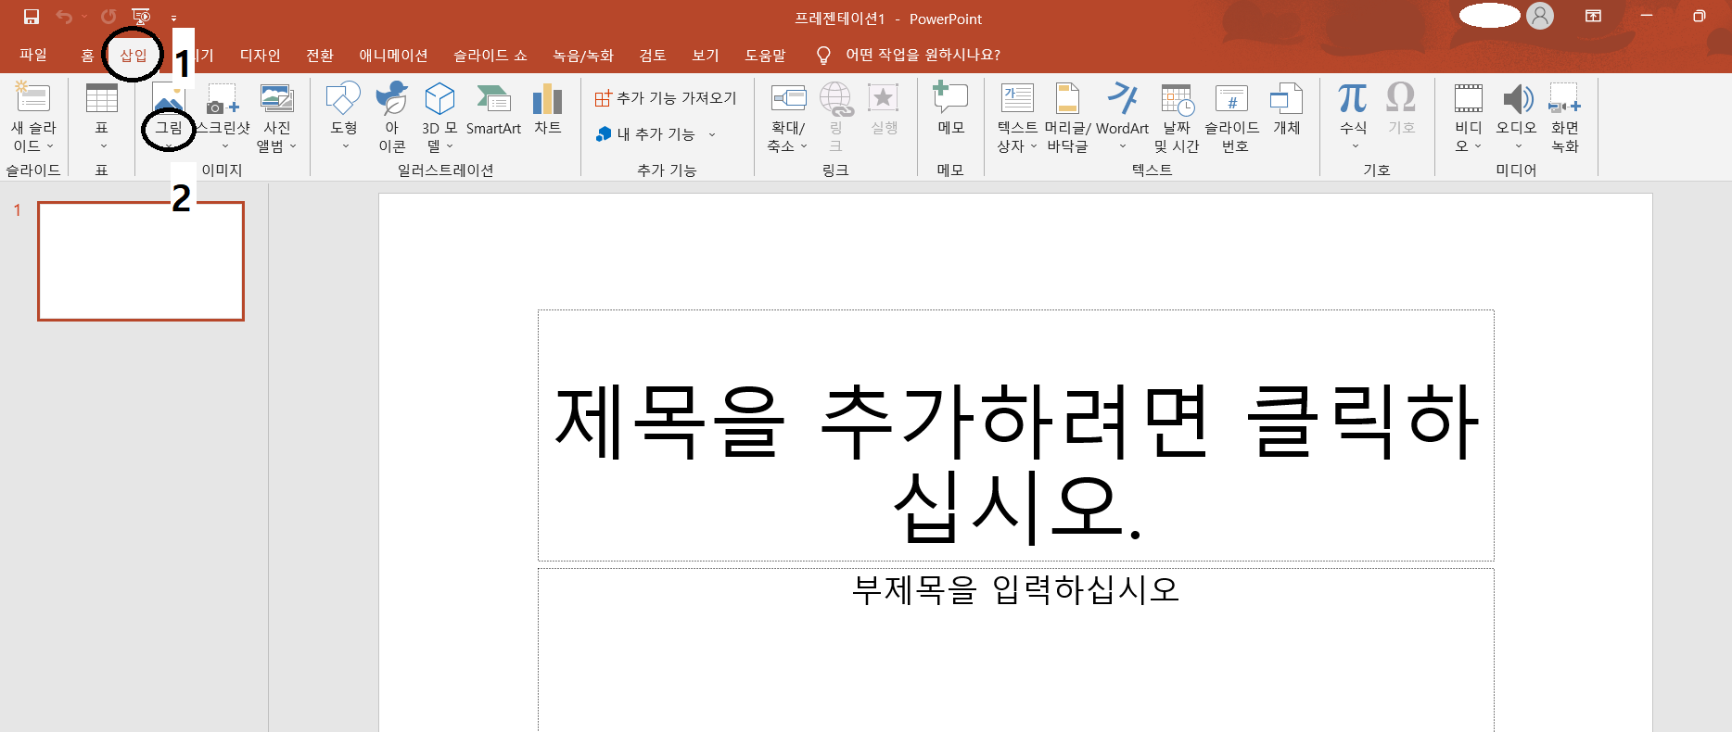
Task: Open the Customize Quick Access Toolbar arrow
Action: (x=173, y=18)
